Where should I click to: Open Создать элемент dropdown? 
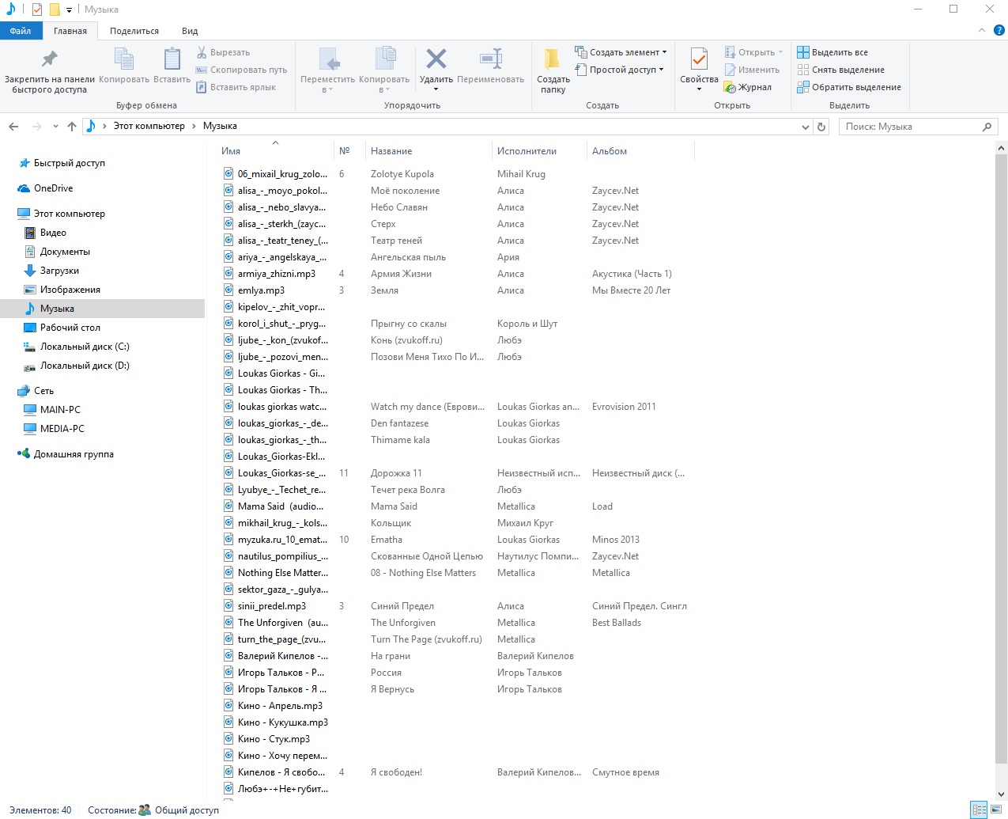[x=621, y=52]
